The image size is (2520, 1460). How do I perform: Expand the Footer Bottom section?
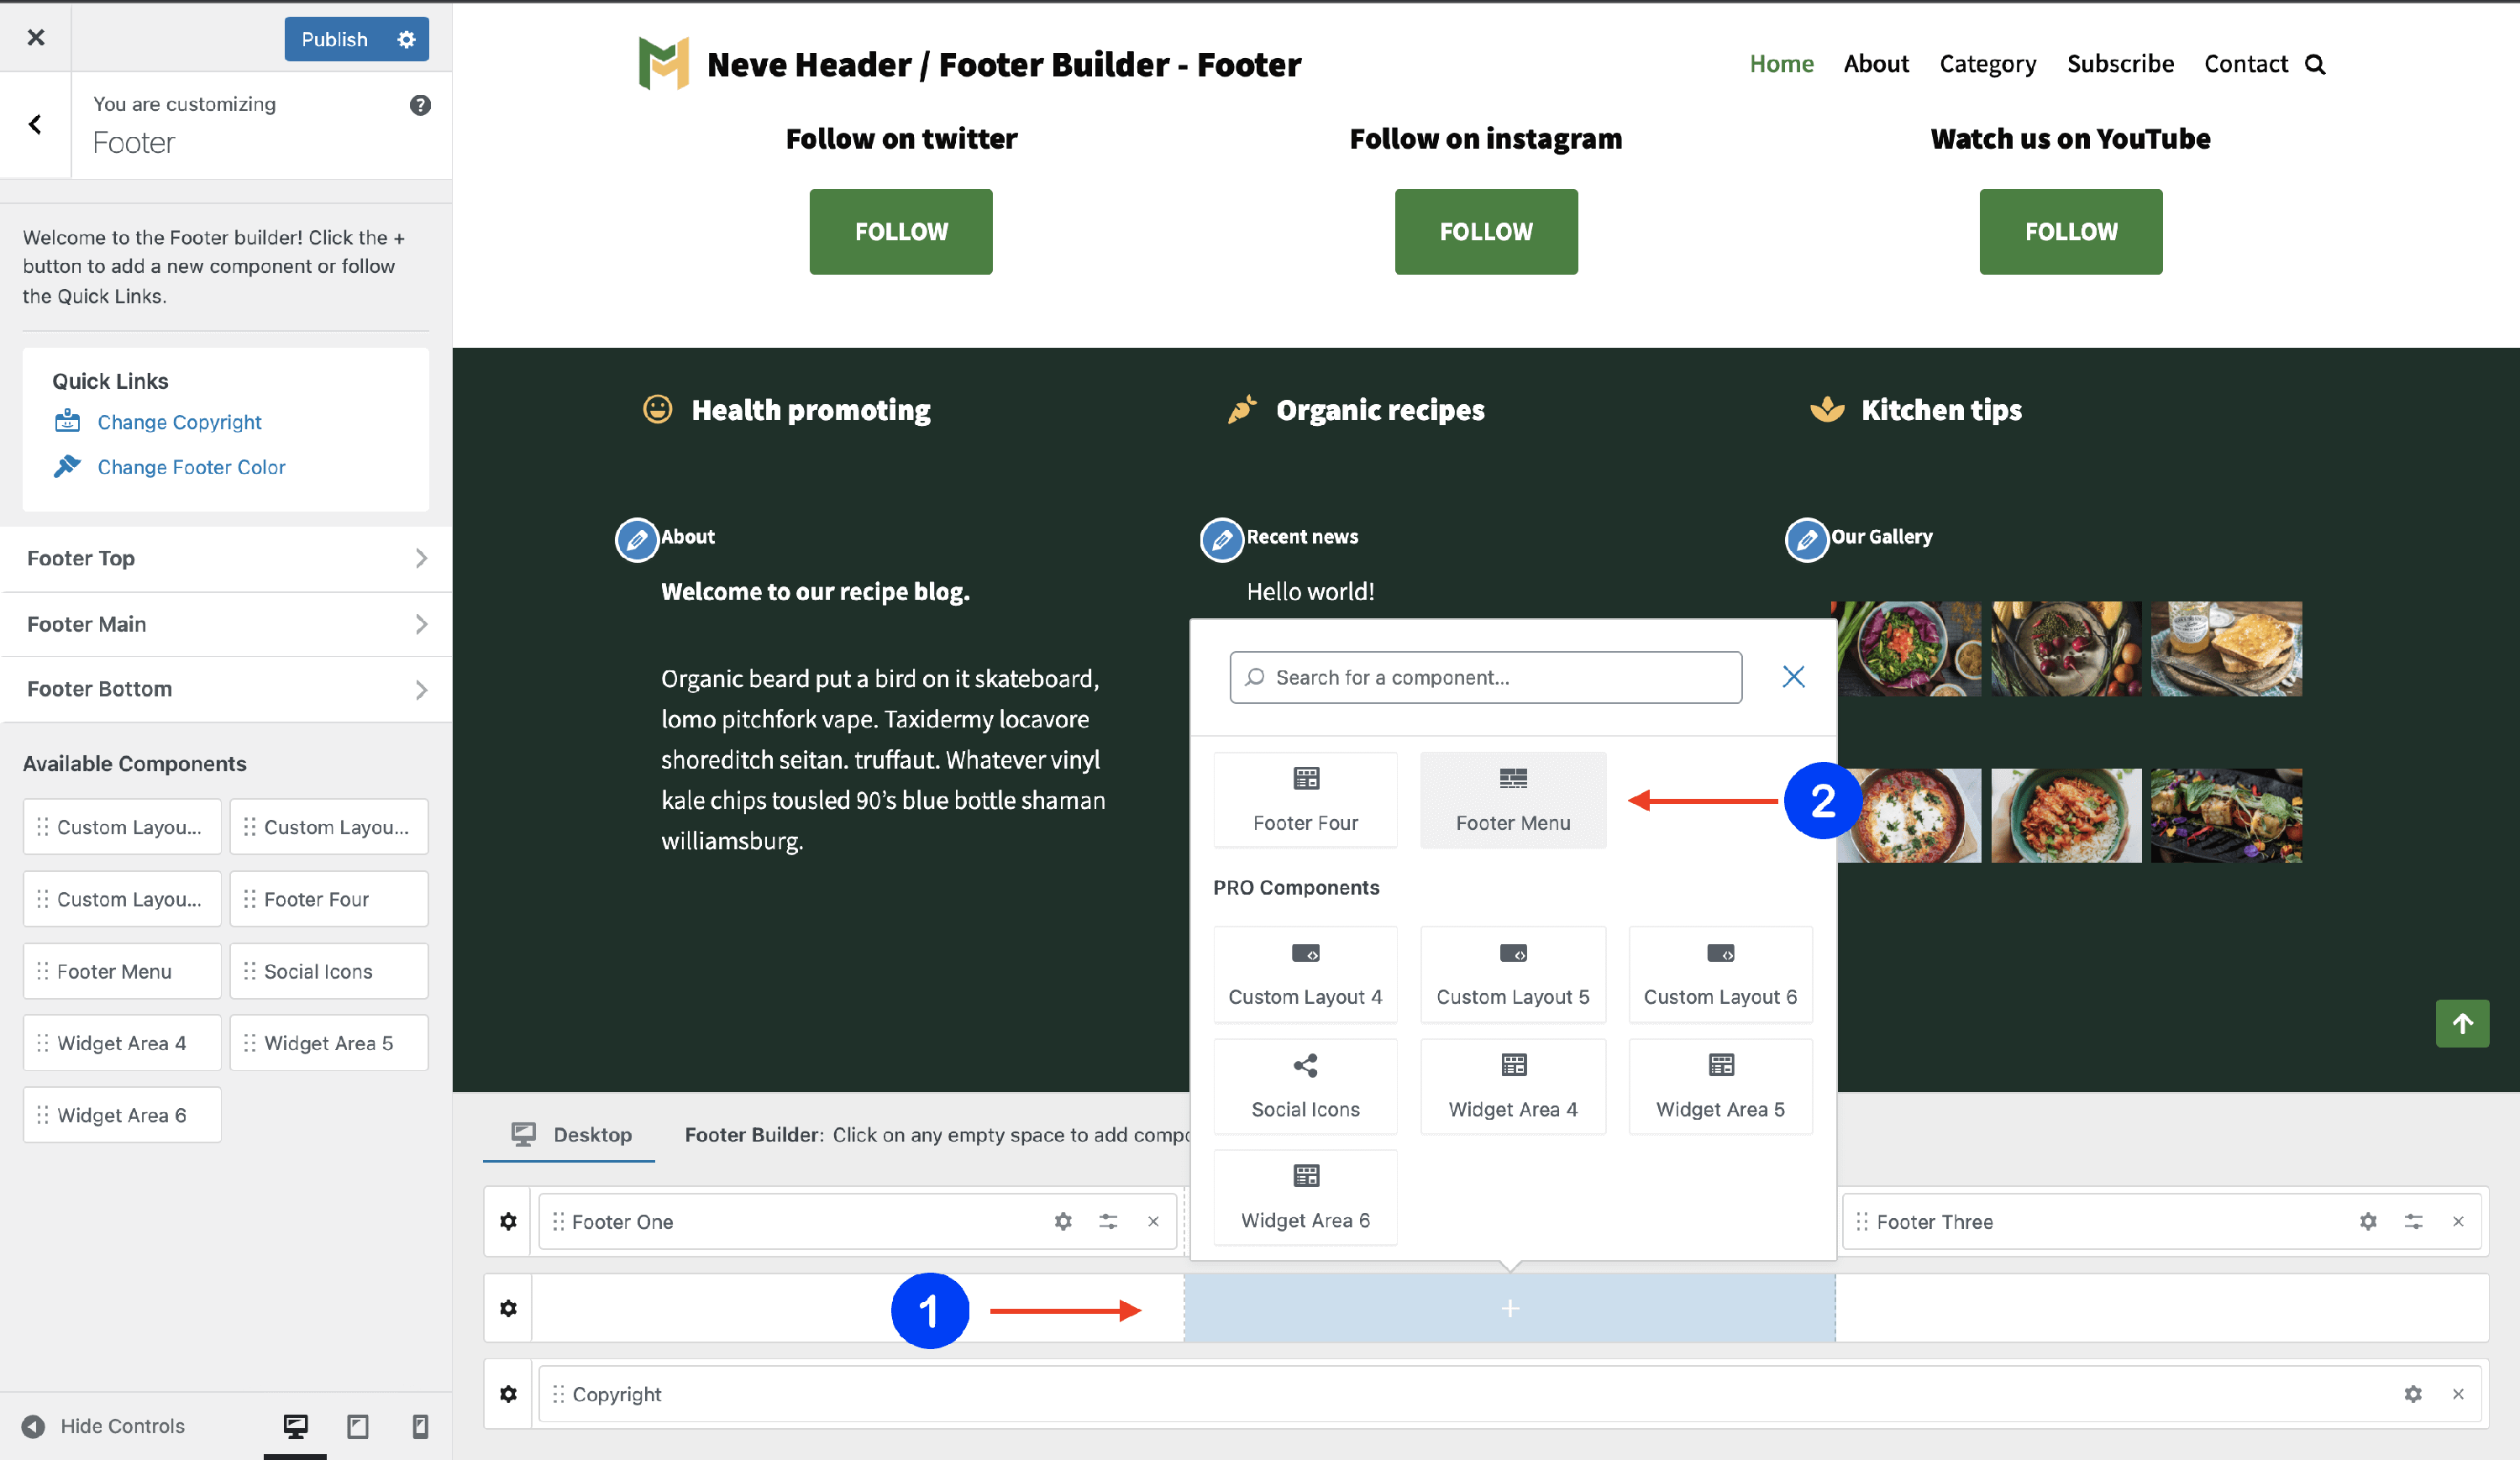226,689
